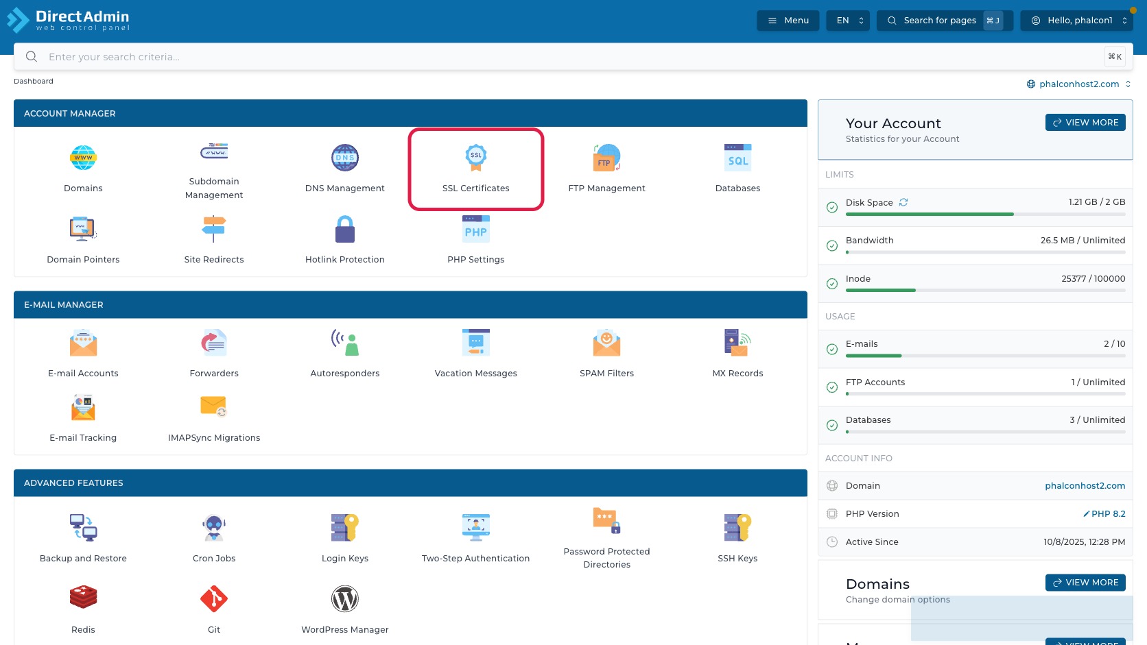Focus the search criteria input field

click(x=573, y=57)
